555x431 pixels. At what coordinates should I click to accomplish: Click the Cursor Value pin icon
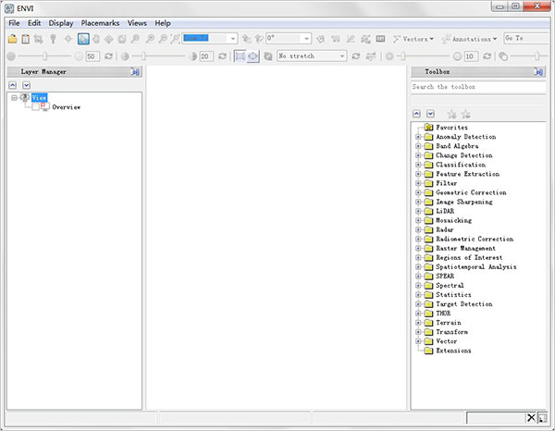[x=53, y=39]
